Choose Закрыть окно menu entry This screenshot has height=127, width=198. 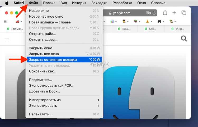[64, 48]
